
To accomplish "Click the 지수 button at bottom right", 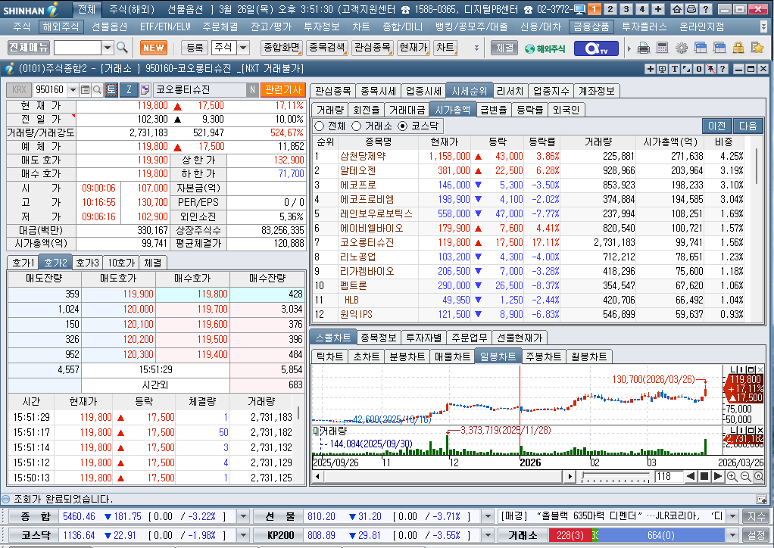I will pos(757,516).
